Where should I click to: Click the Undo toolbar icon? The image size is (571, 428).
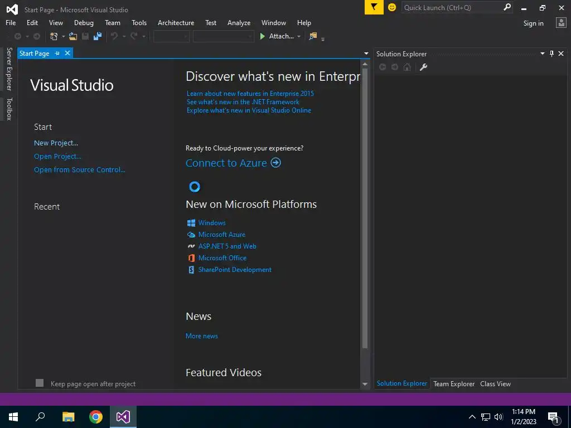[x=114, y=36]
